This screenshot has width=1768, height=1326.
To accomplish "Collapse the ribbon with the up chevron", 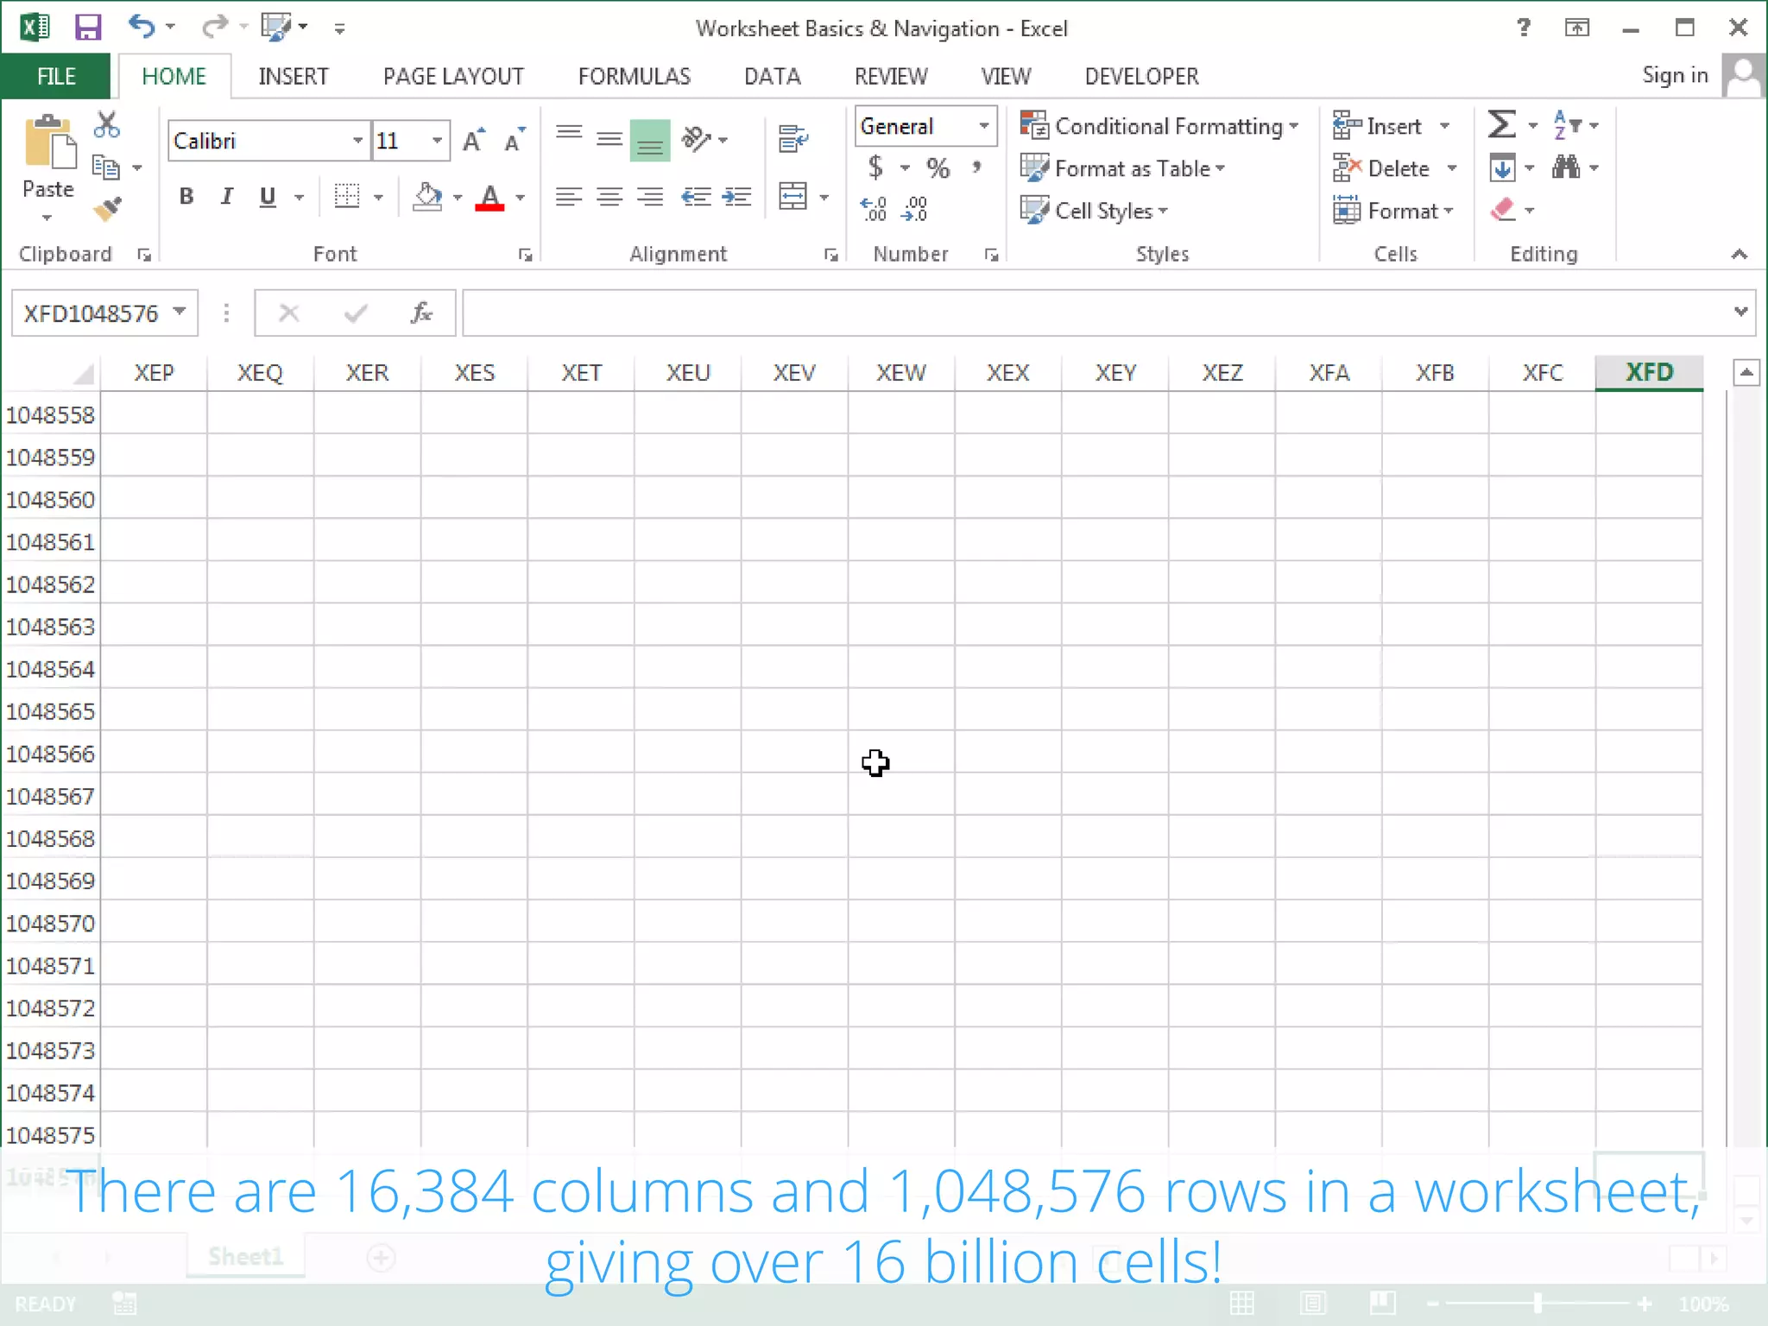I will [1740, 254].
